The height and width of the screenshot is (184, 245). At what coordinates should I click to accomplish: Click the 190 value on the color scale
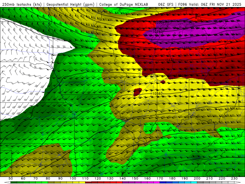click(185, 178)
